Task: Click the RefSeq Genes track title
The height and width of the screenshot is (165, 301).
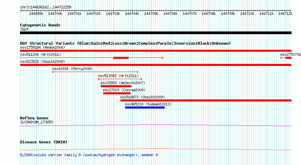Action: pyautogui.click(x=34, y=118)
